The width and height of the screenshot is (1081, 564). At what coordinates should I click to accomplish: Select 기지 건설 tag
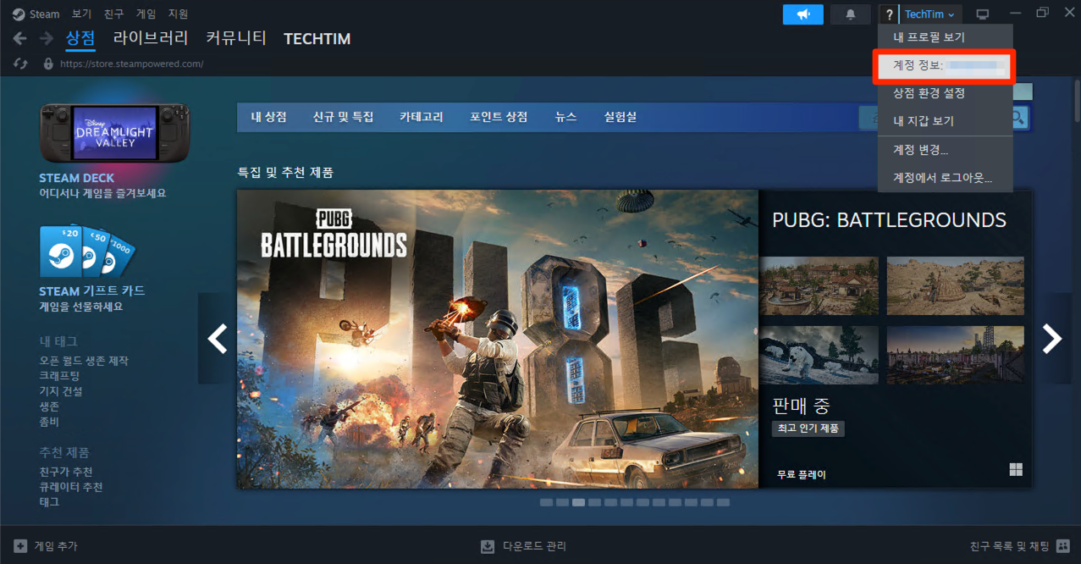(x=61, y=391)
